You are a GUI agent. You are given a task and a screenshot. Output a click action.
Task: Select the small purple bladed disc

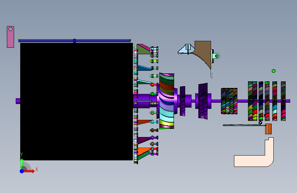[x=183, y=101]
